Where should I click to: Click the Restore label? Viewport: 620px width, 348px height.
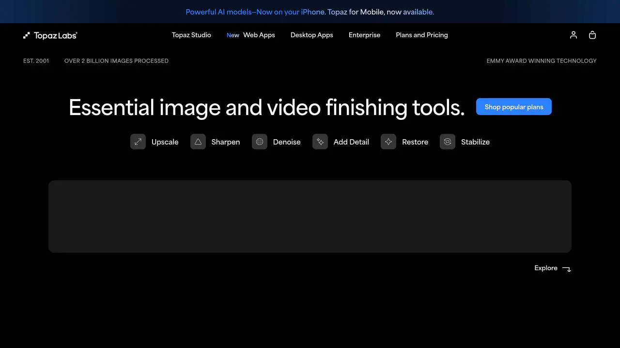tap(415, 142)
